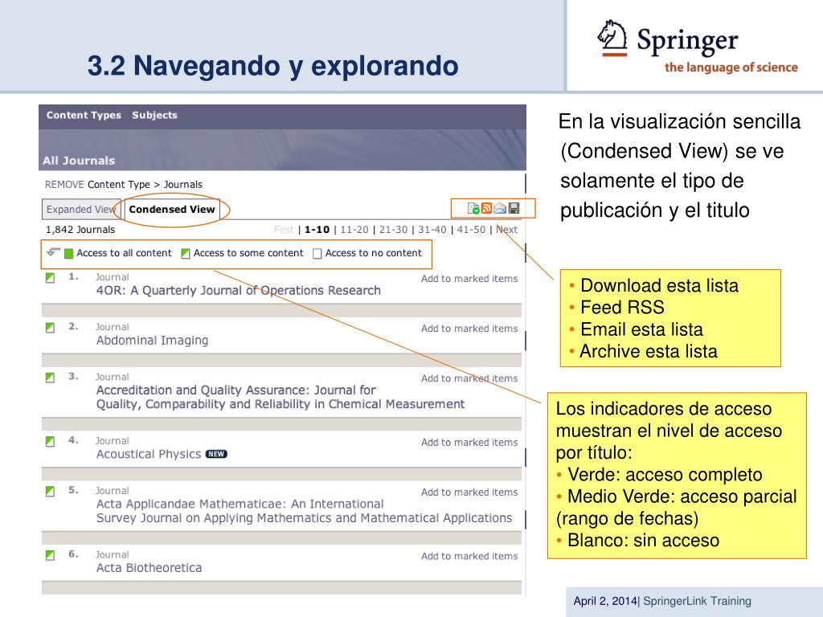The height and width of the screenshot is (617, 823).
Task: Click the Email esta lista bullet
Action: tap(641, 329)
